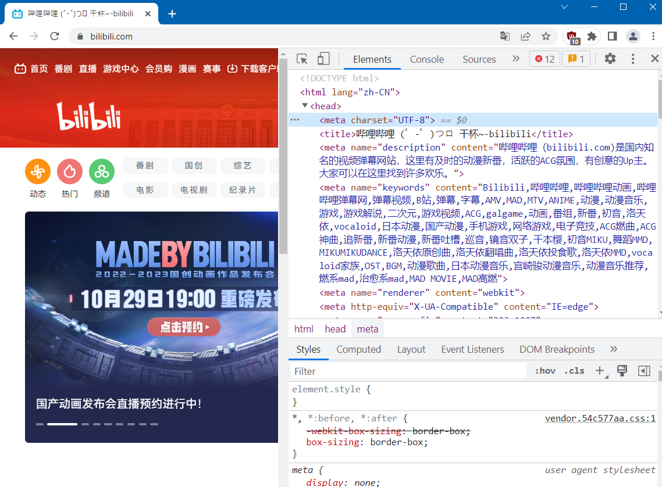Viewport: 662px width, 487px height.
Task: Open DevTools settings gear
Action: [610, 59]
